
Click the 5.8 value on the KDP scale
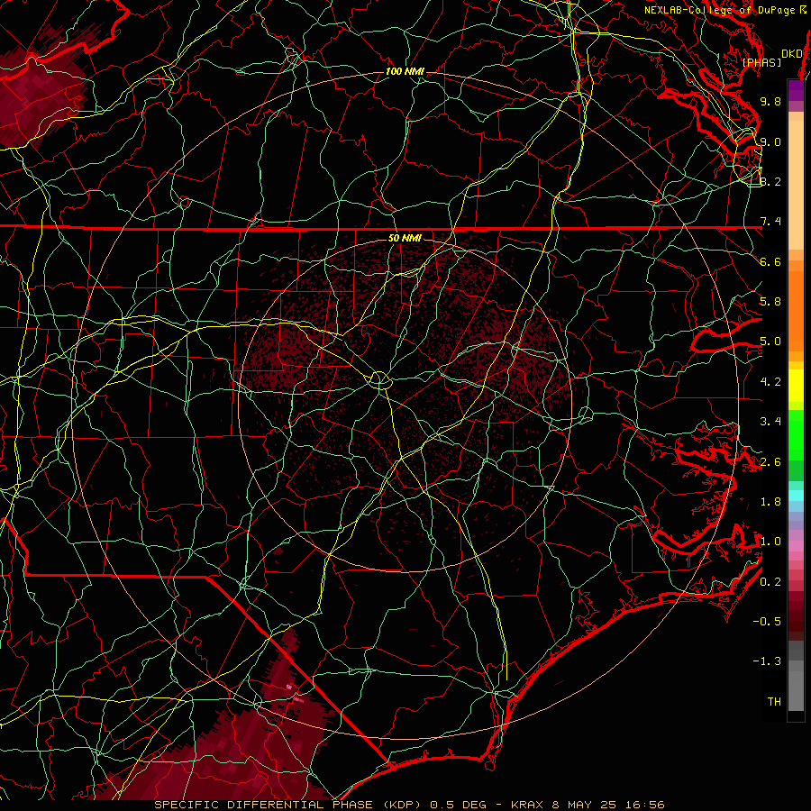click(770, 302)
